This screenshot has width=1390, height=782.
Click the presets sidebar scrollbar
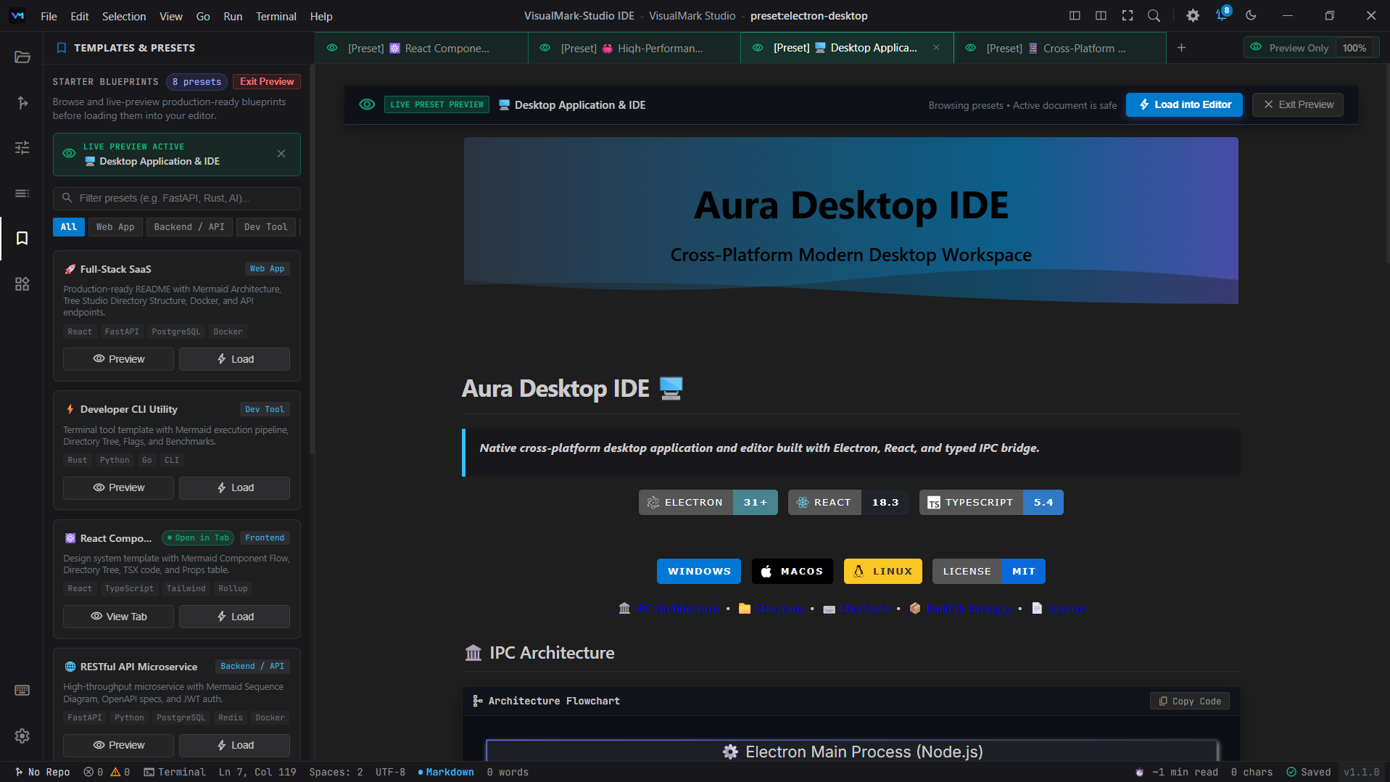pyautogui.click(x=313, y=261)
